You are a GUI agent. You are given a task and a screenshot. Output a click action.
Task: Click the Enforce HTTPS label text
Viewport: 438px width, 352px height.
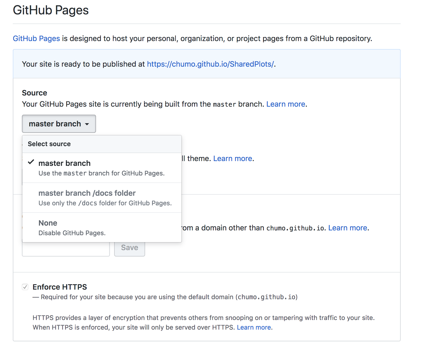(60, 287)
